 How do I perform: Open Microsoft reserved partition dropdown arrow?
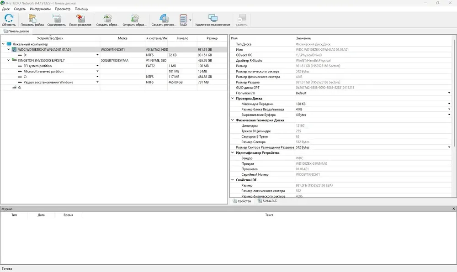97,71
